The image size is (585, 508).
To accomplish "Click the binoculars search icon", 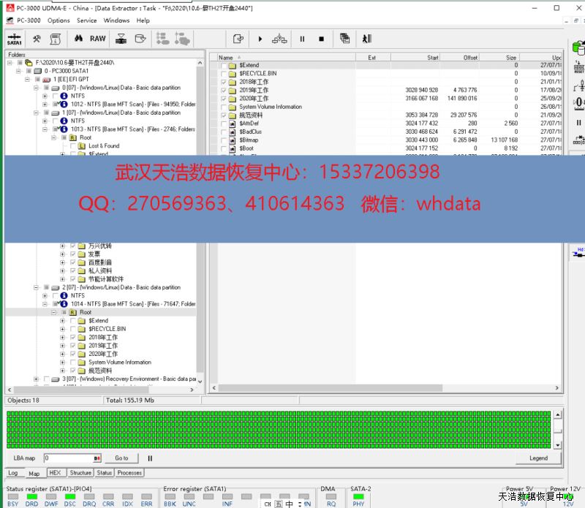I will [x=78, y=39].
